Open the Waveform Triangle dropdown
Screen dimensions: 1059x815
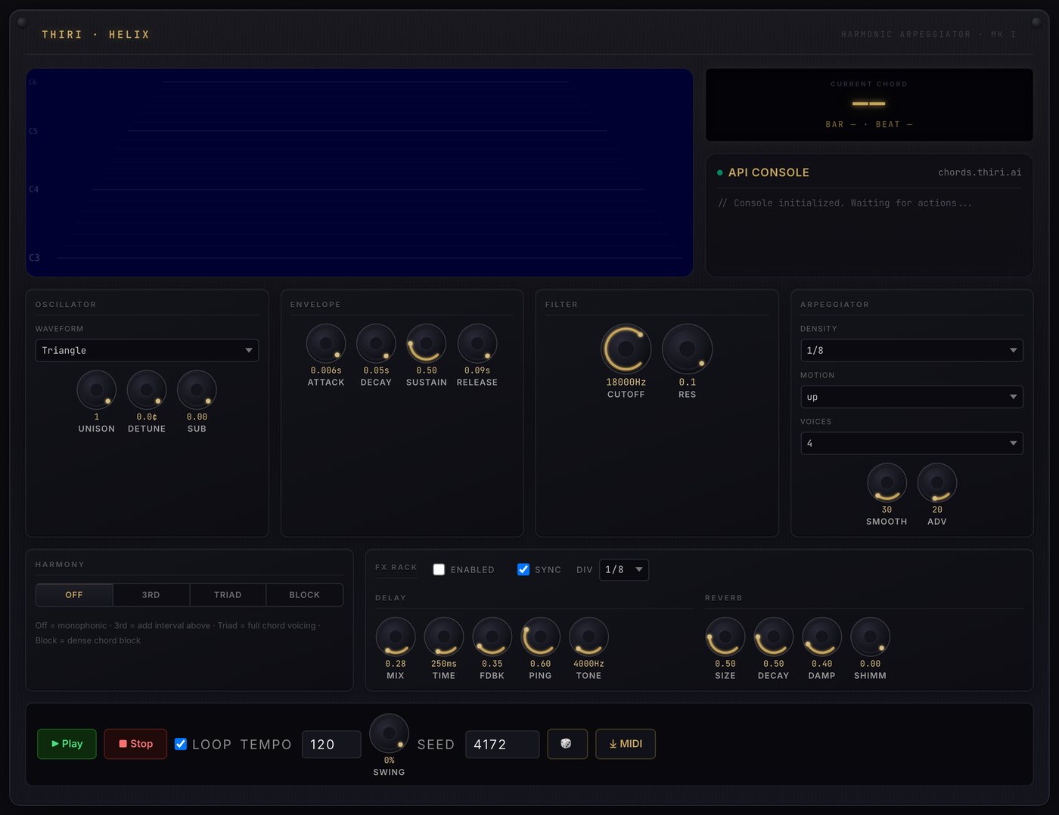click(147, 350)
